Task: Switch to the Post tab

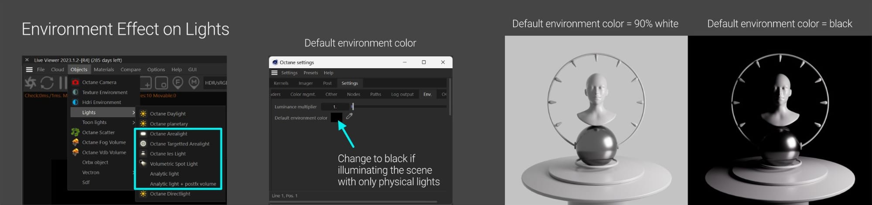Action: pos(327,83)
